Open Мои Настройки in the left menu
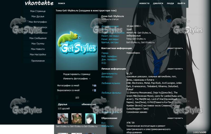The width and height of the screenshot is (211, 134). click(x=38, y=54)
